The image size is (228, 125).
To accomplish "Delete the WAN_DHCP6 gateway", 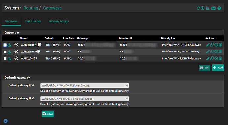I will pos(220,45).
